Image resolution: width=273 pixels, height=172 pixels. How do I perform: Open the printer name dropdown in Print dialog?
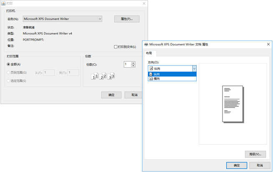[62, 19]
